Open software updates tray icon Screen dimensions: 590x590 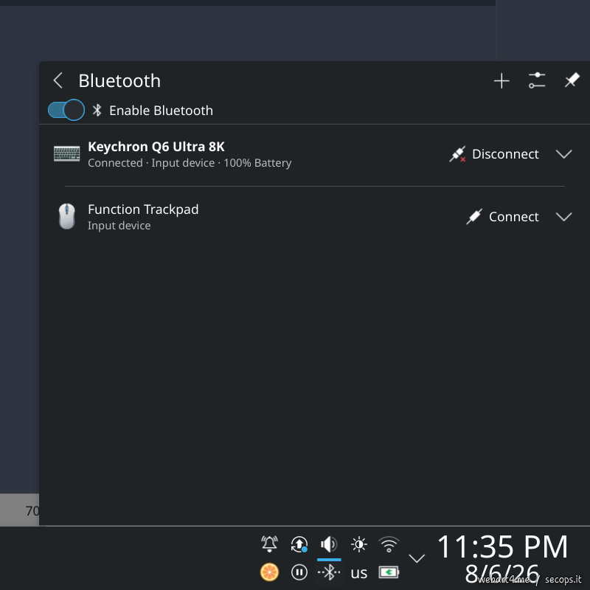pos(299,544)
